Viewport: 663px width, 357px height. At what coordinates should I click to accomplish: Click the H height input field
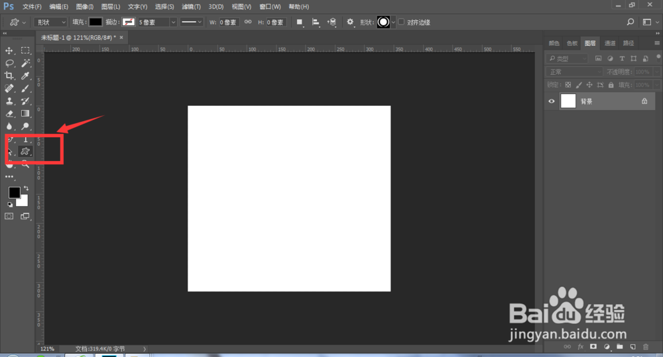pos(276,22)
